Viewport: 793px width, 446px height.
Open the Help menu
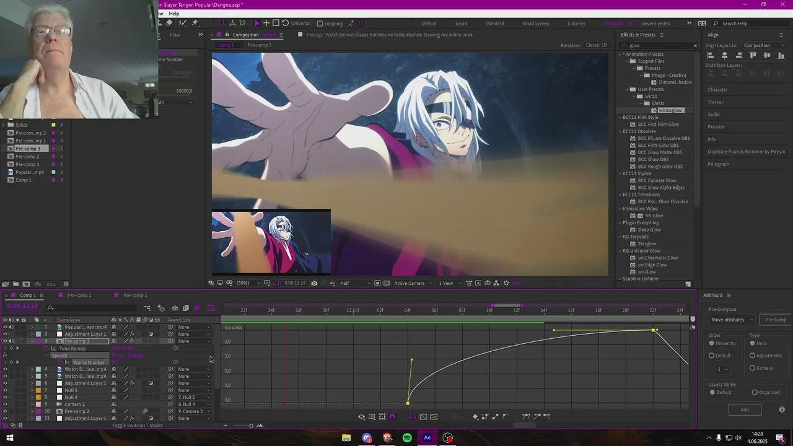coord(174,14)
